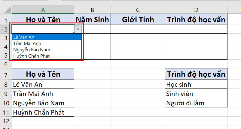
Task: Select the Người đi làm cell
Action: pos(196,103)
